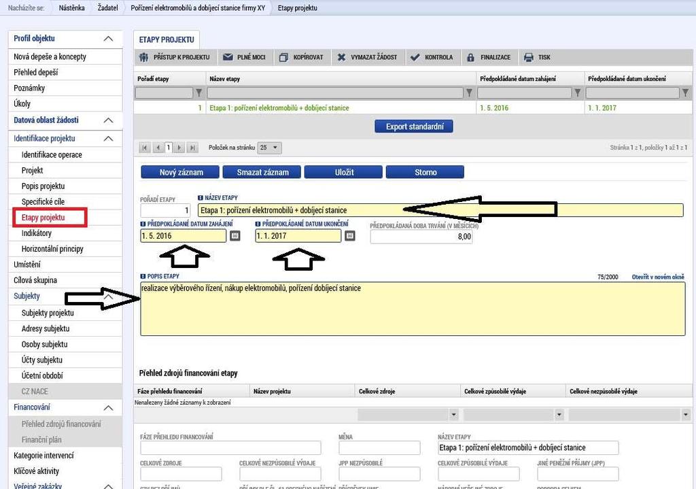Click the Uložit button
The height and width of the screenshot is (489, 696).
(343, 172)
